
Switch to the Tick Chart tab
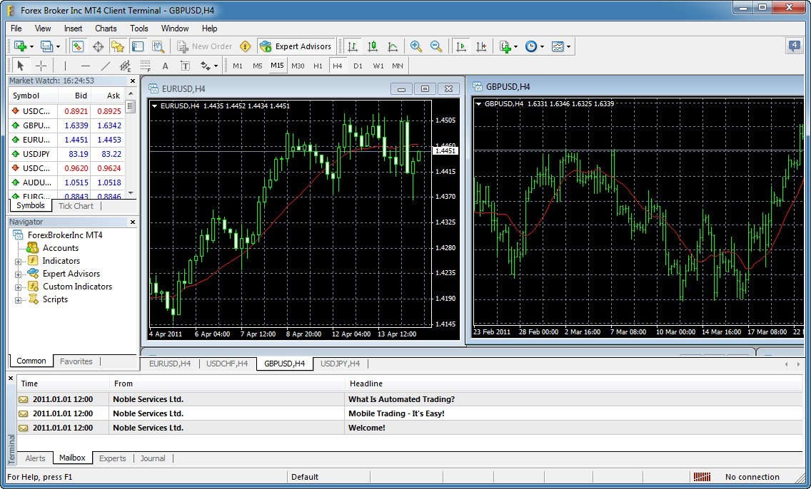tap(76, 206)
